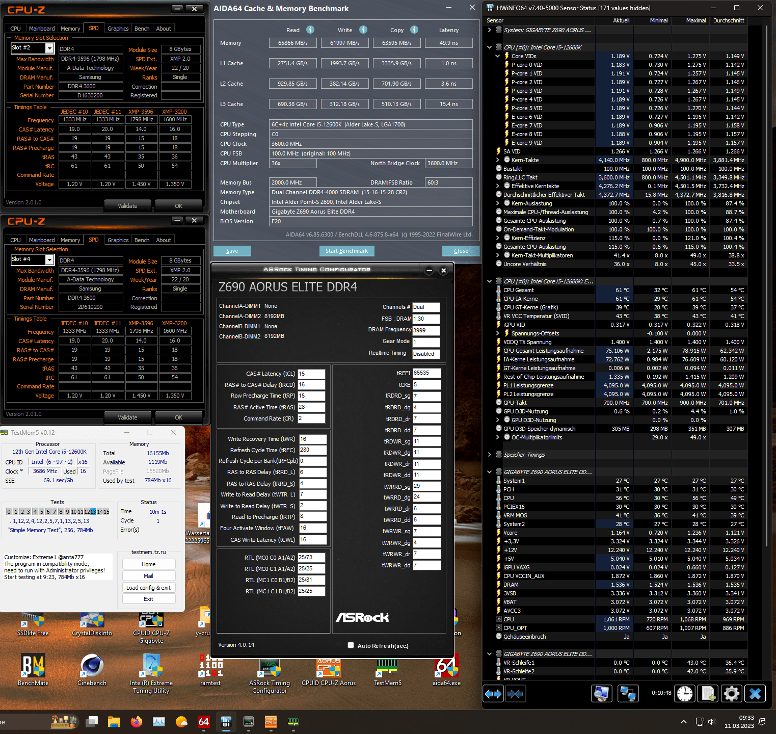Expand Spannungs-Offsets sensor row
The height and width of the screenshot is (734, 776).
point(498,333)
